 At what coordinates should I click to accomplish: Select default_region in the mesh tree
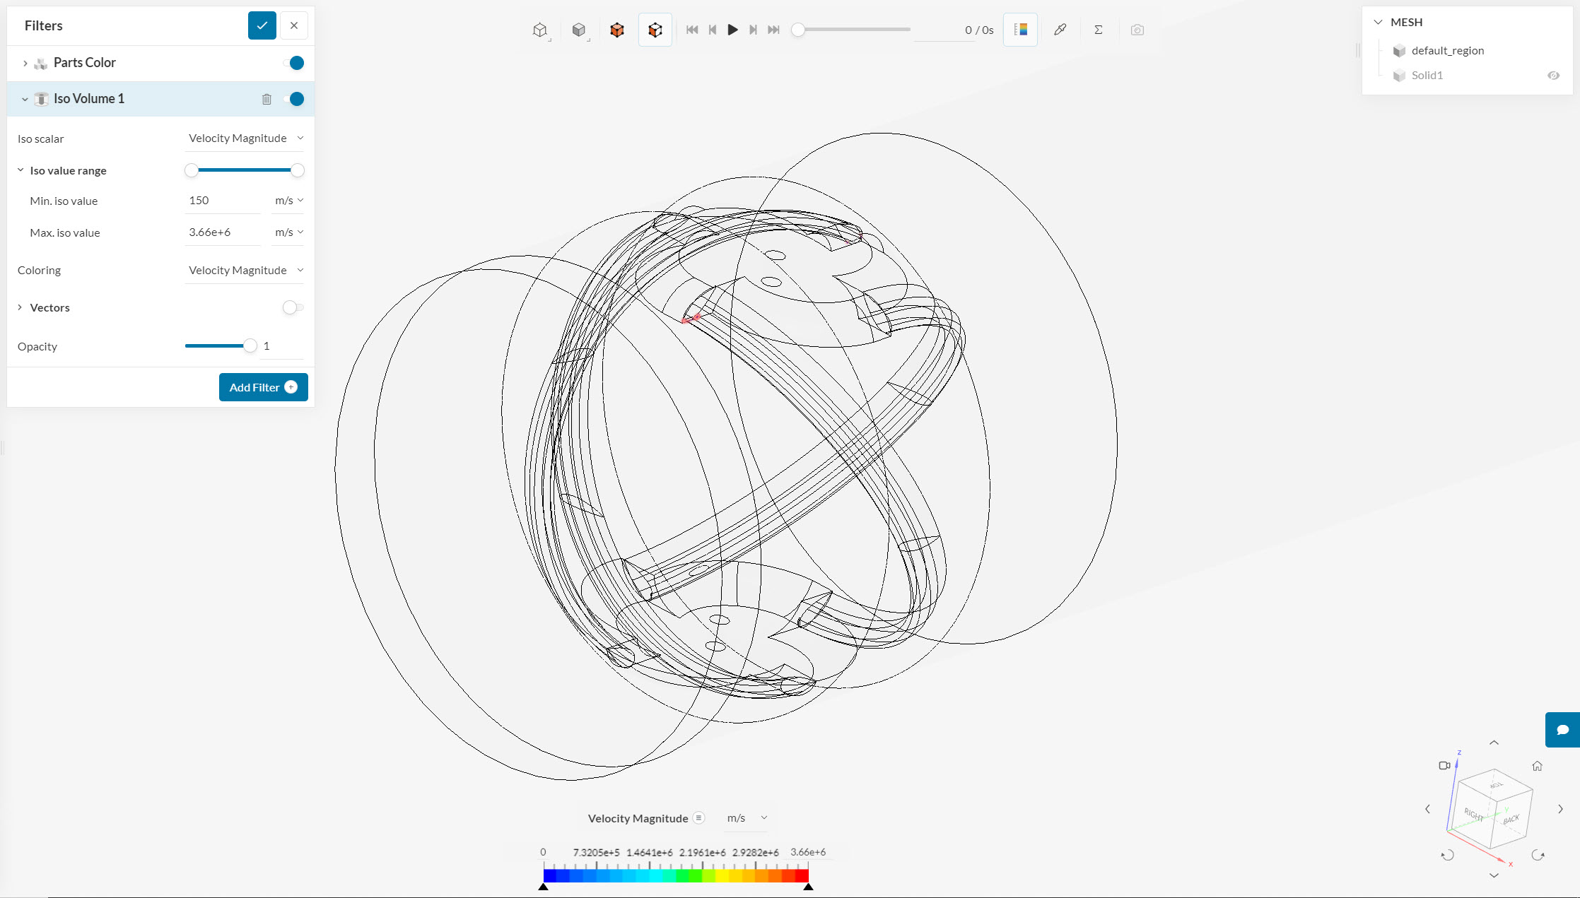(x=1447, y=51)
